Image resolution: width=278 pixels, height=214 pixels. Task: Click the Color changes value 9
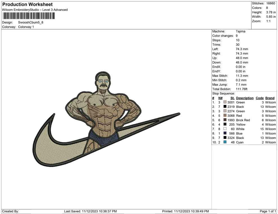point(236,36)
